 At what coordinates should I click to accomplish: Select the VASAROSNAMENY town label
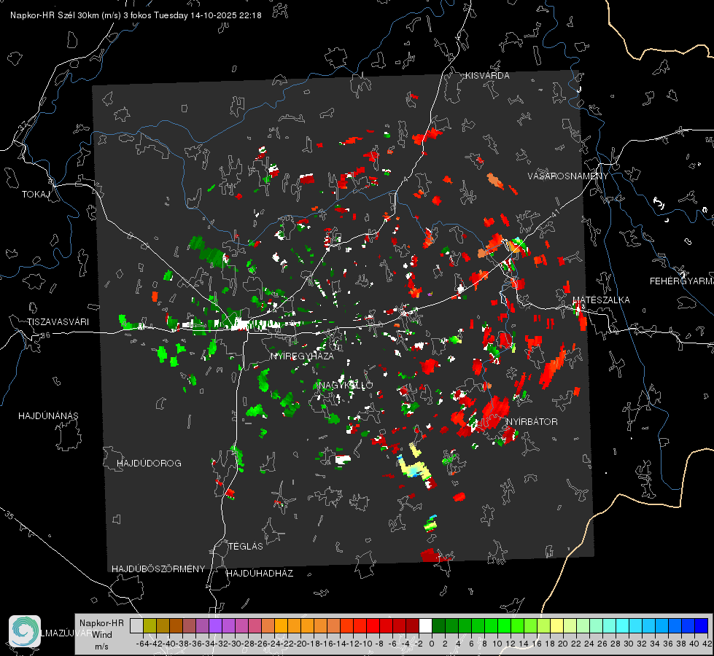(x=567, y=176)
